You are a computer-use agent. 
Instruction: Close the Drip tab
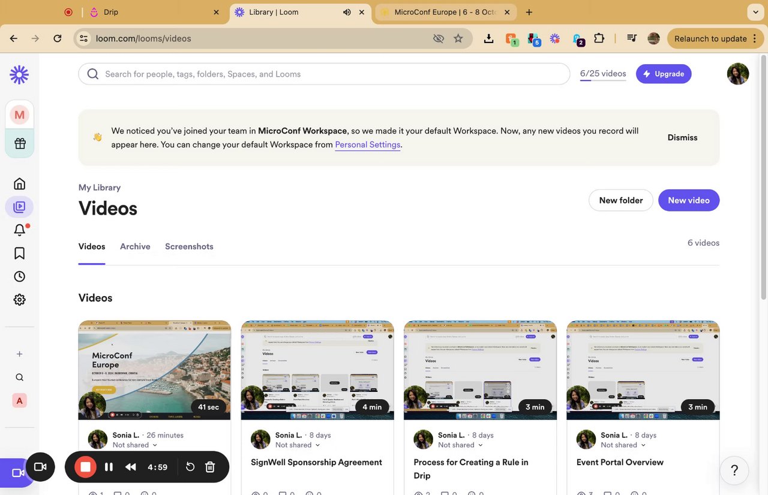216,12
